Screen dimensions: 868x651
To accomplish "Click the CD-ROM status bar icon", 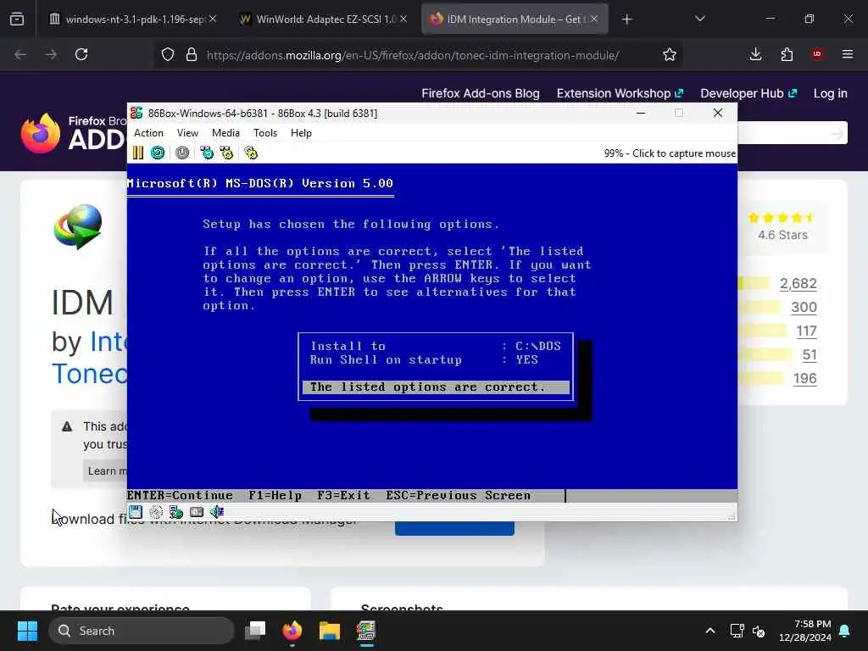I will pyautogui.click(x=156, y=512).
